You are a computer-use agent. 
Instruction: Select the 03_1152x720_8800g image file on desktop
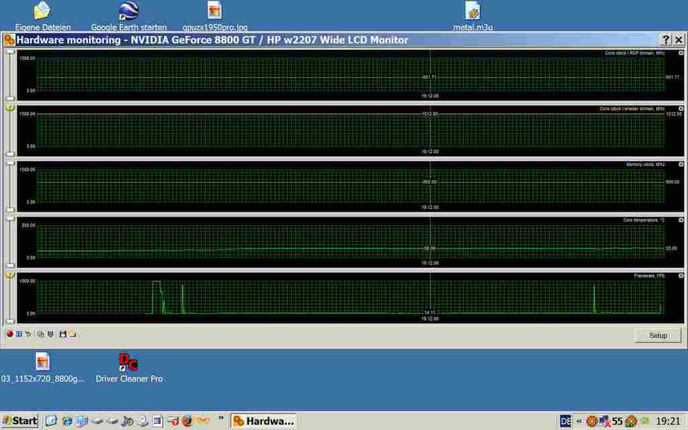42,368
